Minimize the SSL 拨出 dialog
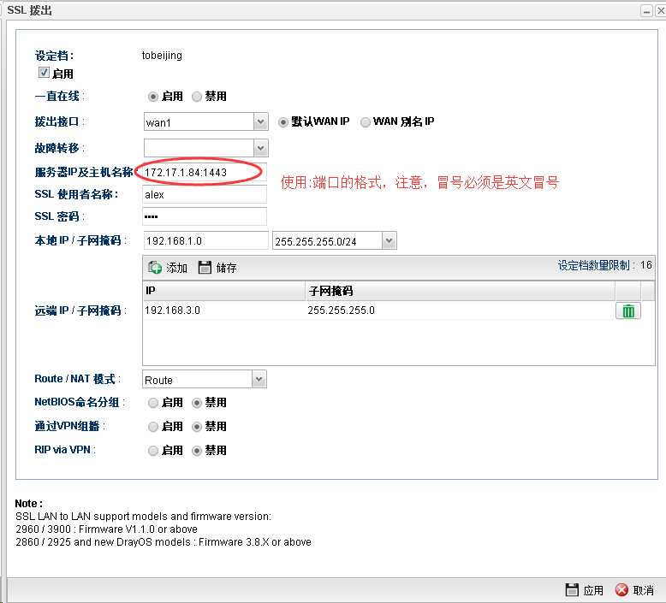 pyautogui.click(x=646, y=11)
